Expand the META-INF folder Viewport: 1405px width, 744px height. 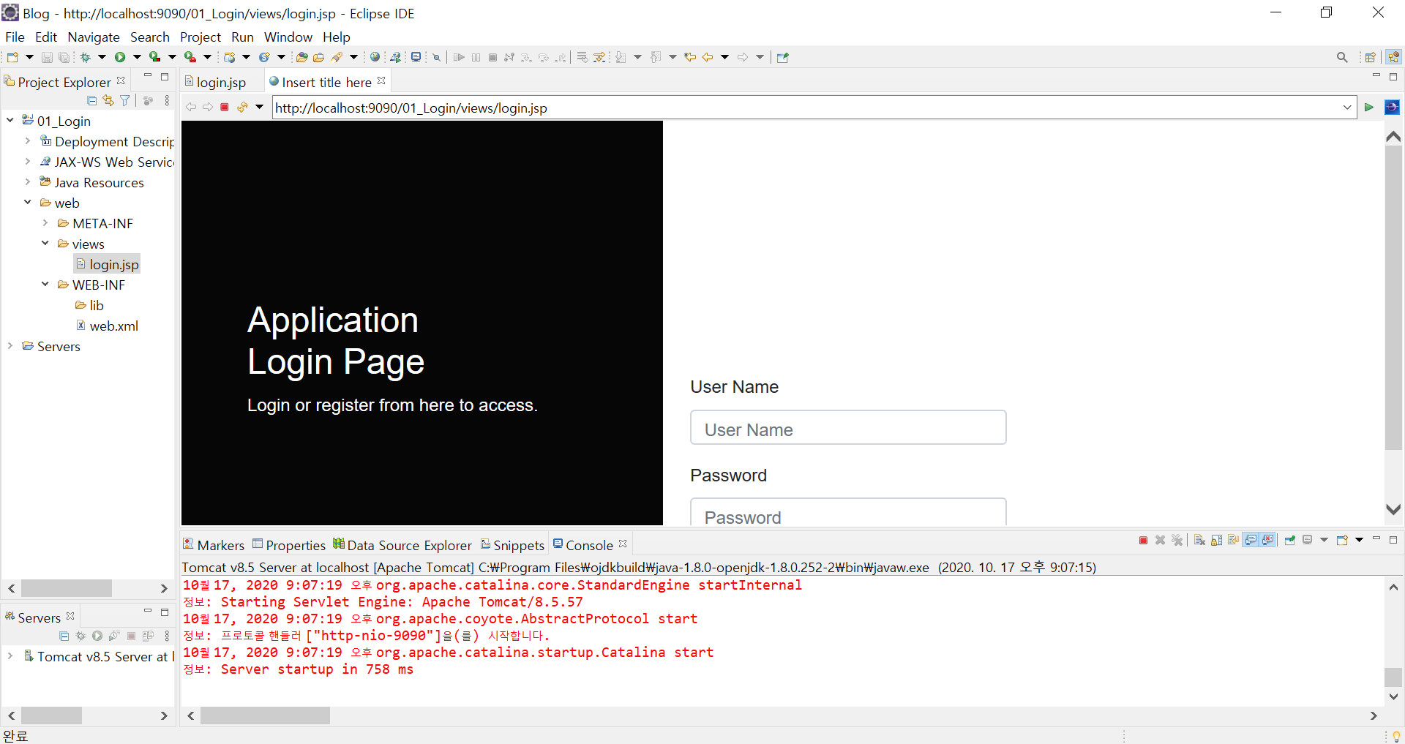[45, 223]
